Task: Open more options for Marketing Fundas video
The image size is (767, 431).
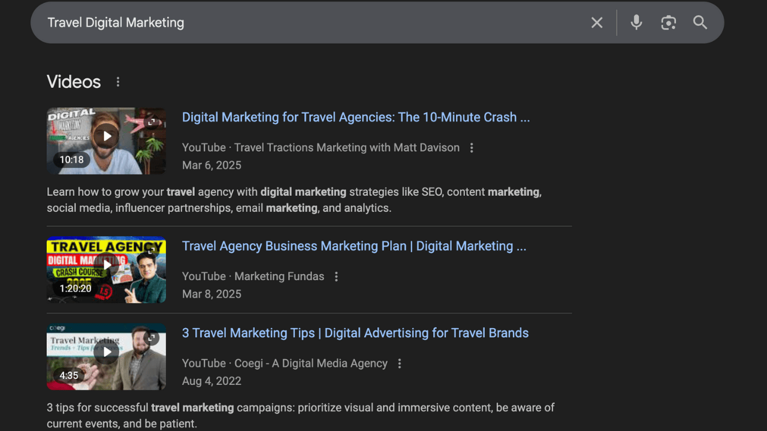Action: 336,277
